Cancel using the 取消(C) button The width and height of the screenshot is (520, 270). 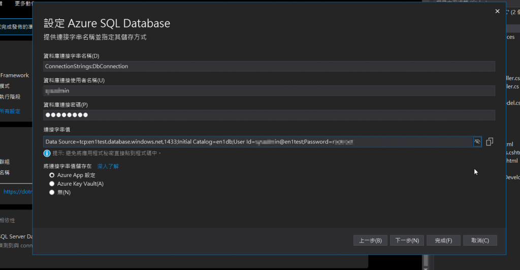[479, 241]
